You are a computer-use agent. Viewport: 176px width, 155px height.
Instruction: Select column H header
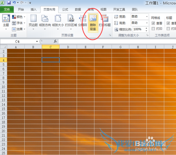[x=138, y=47]
